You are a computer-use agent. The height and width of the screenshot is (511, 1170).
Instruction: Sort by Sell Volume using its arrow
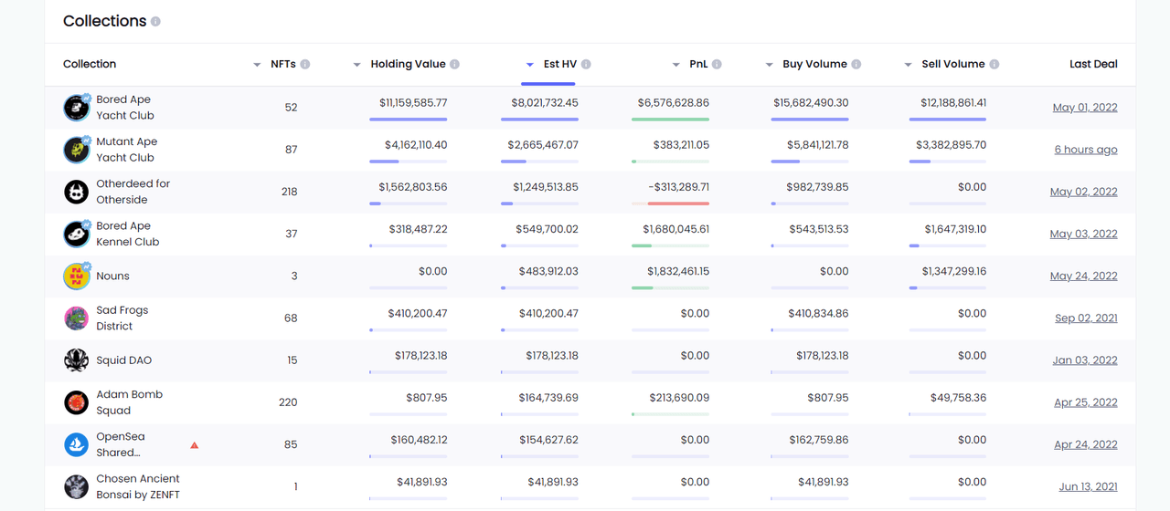908,65
